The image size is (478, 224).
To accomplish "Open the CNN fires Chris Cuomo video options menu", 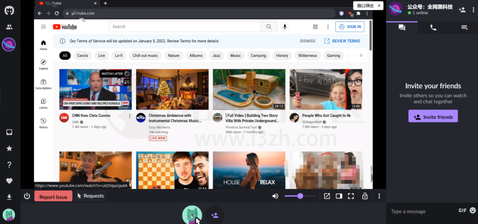I will [x=130, y=116].
